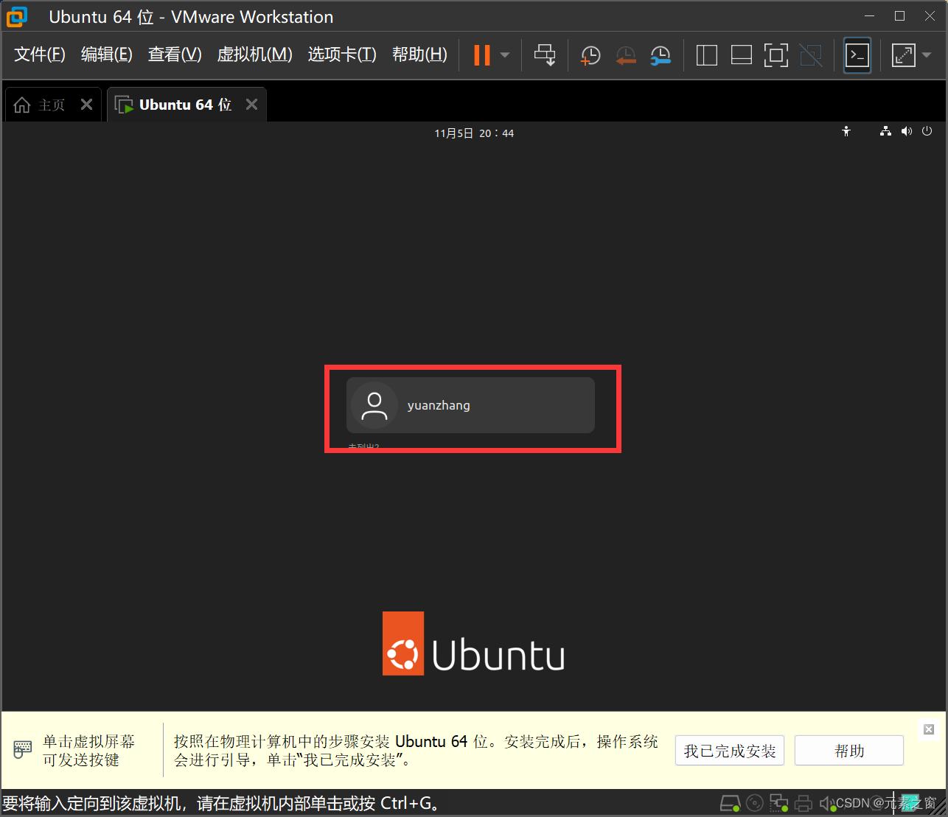
Task: Revert the virtual machine to its previous snapshot
Action: [x=626, y=55]
